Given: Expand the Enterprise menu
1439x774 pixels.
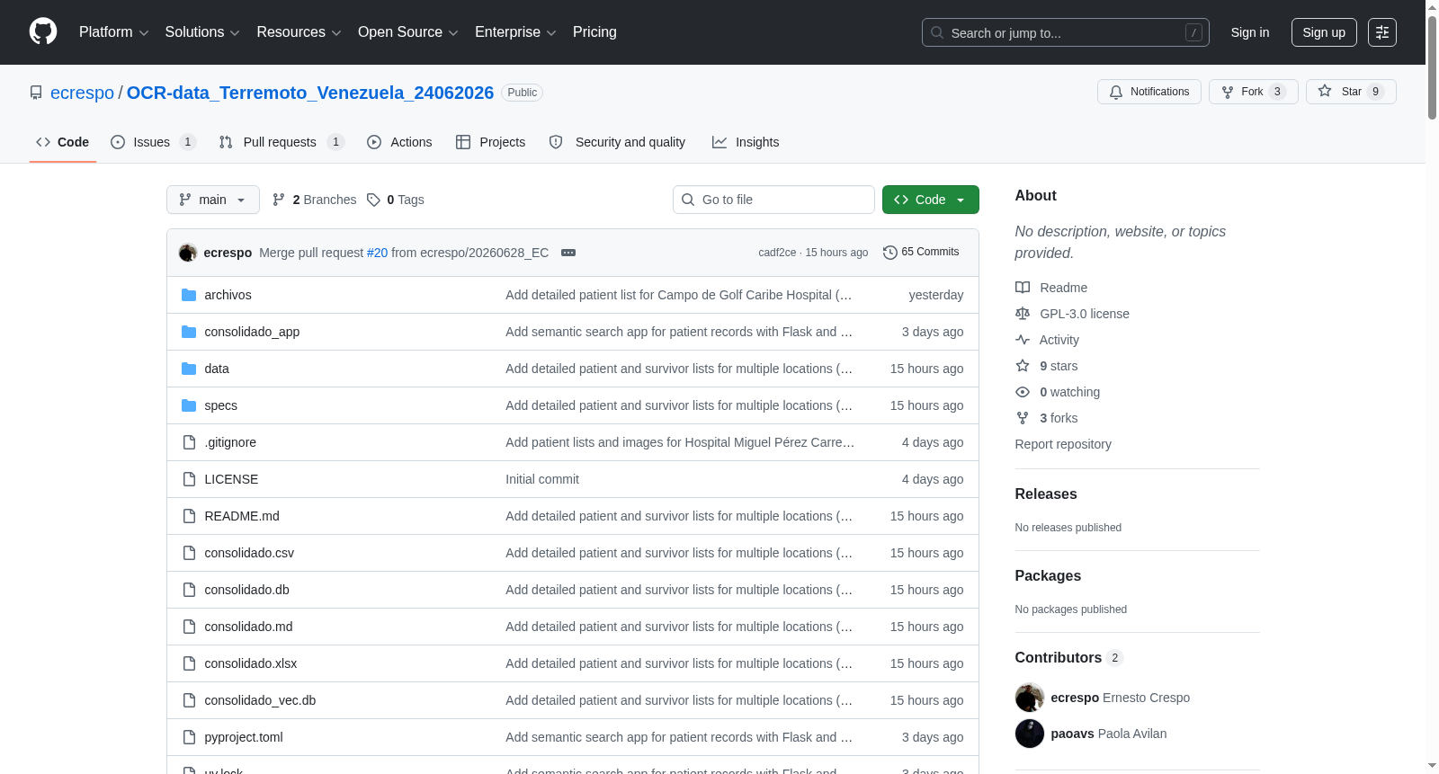Looking at the screenshot, I should (515, 32).
